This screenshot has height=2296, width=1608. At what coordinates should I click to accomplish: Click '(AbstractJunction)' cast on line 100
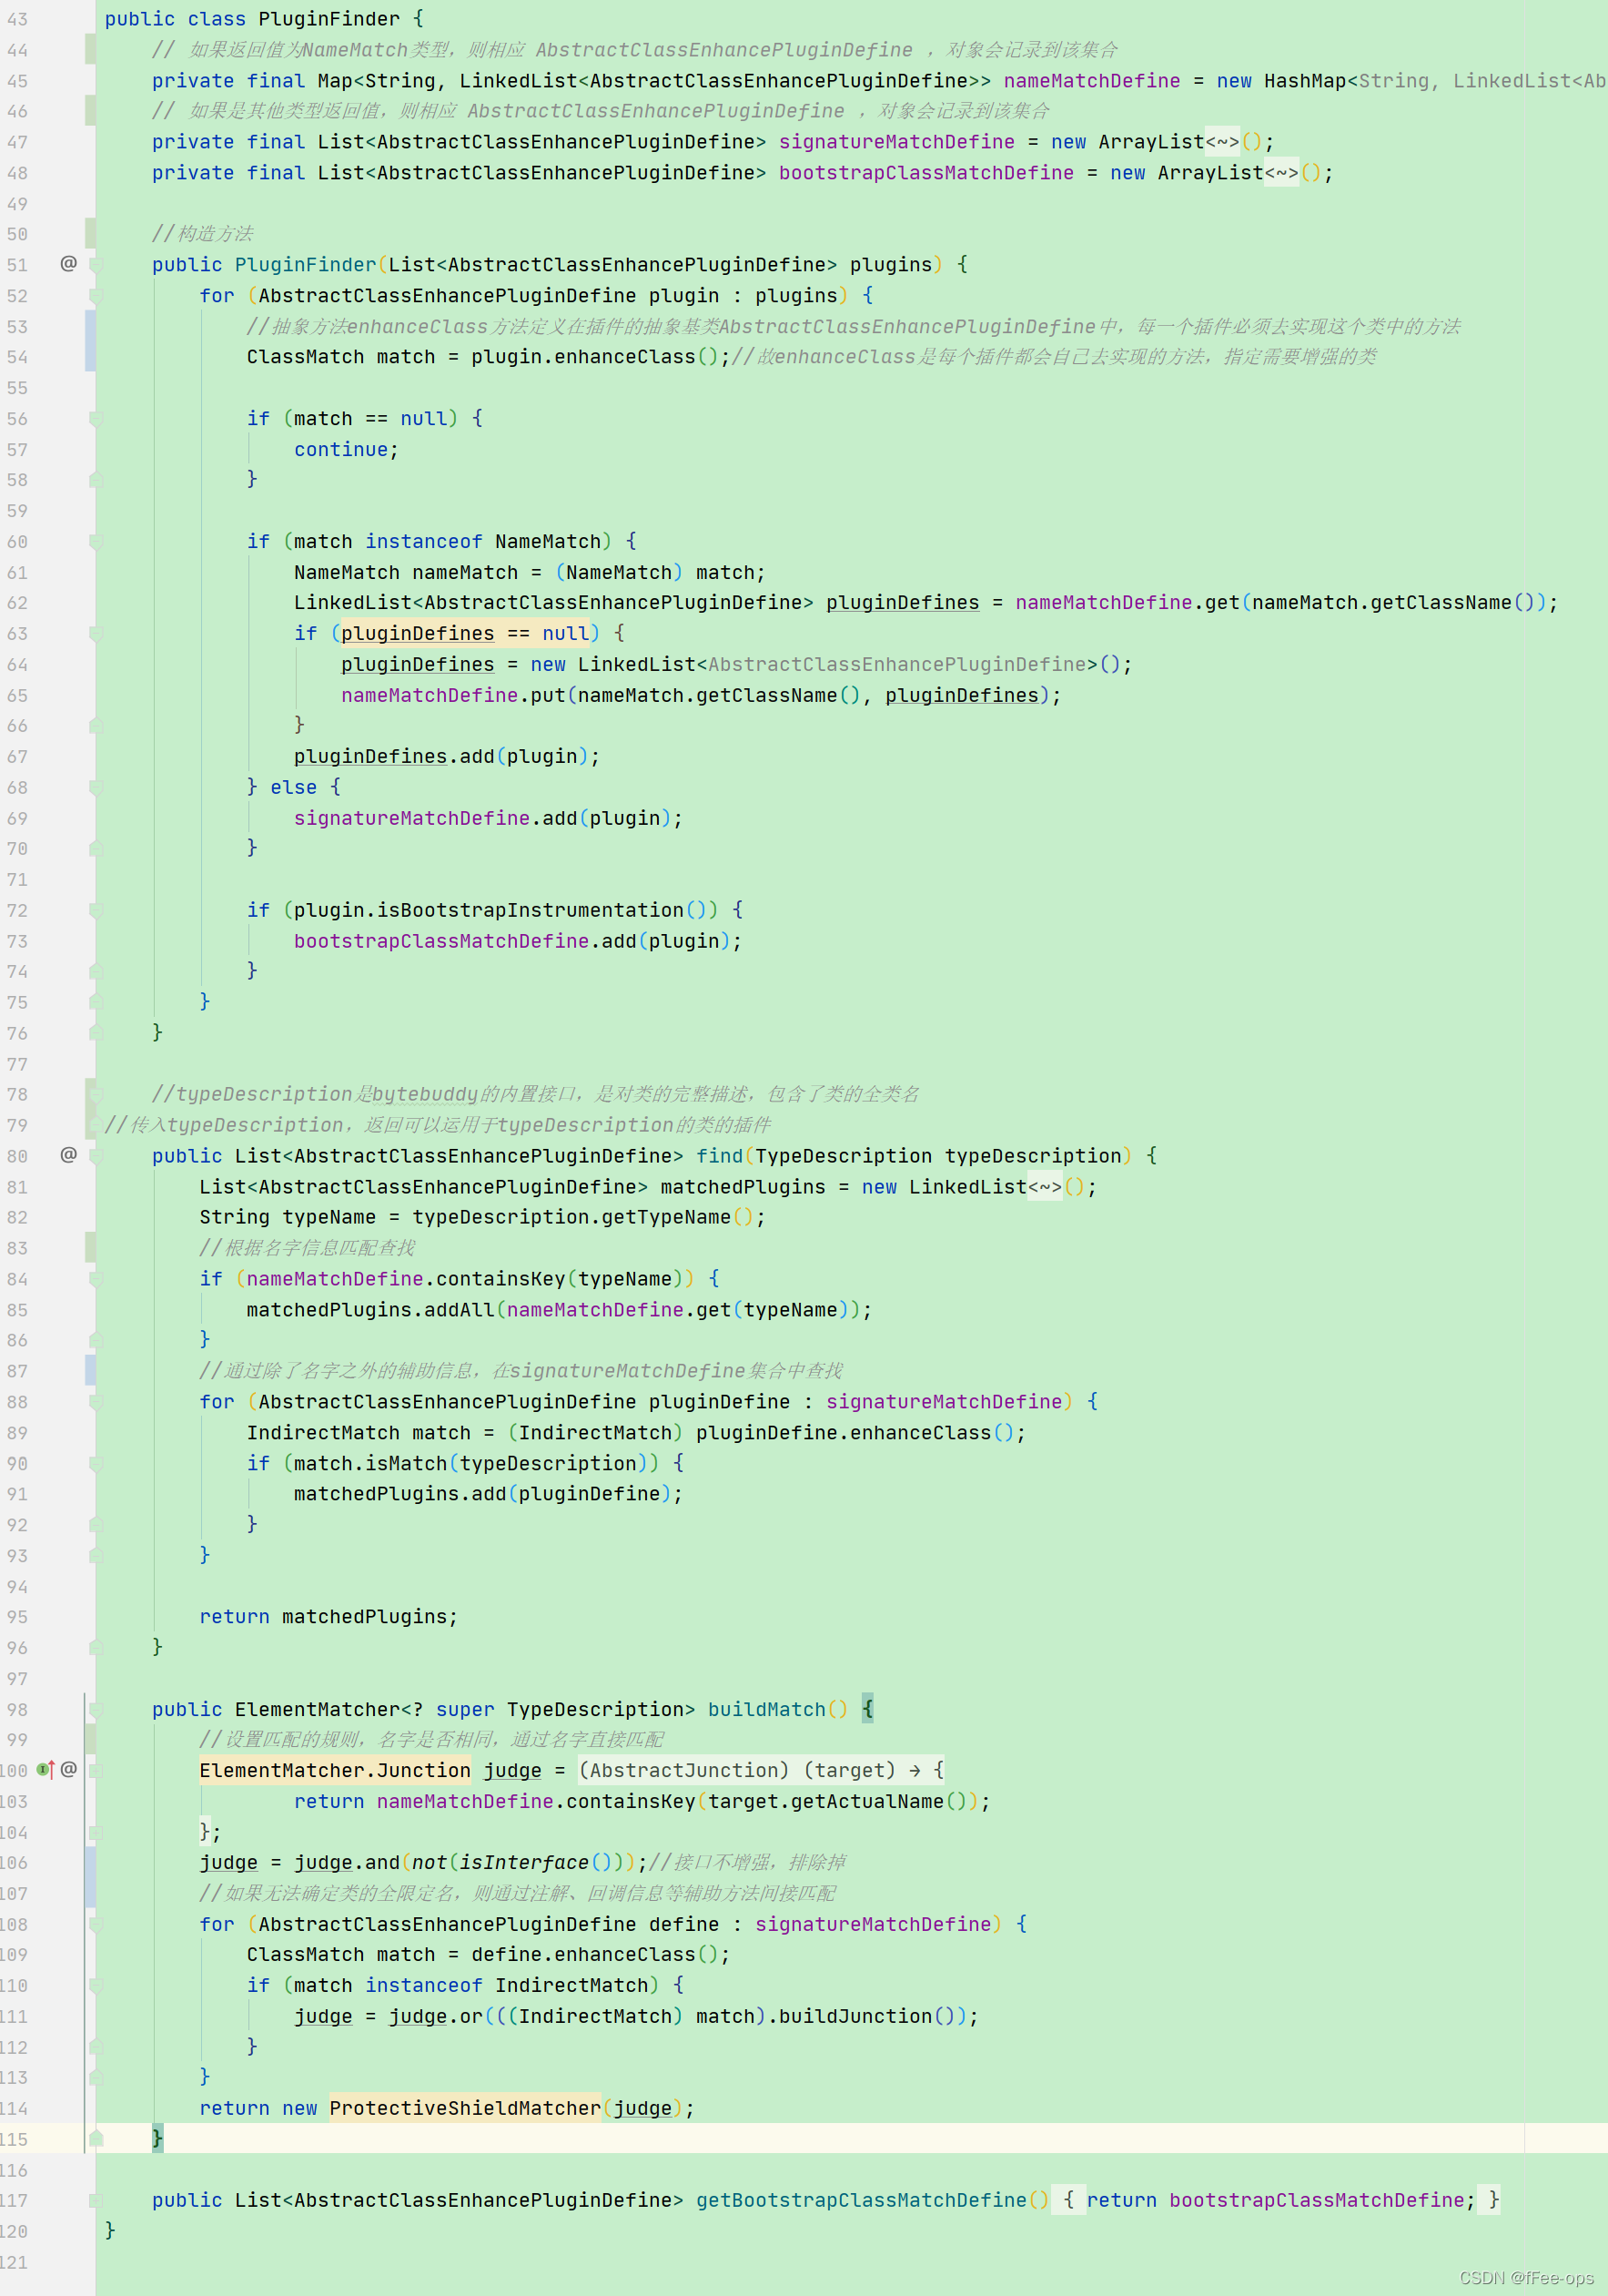(x=683, y=1770)
